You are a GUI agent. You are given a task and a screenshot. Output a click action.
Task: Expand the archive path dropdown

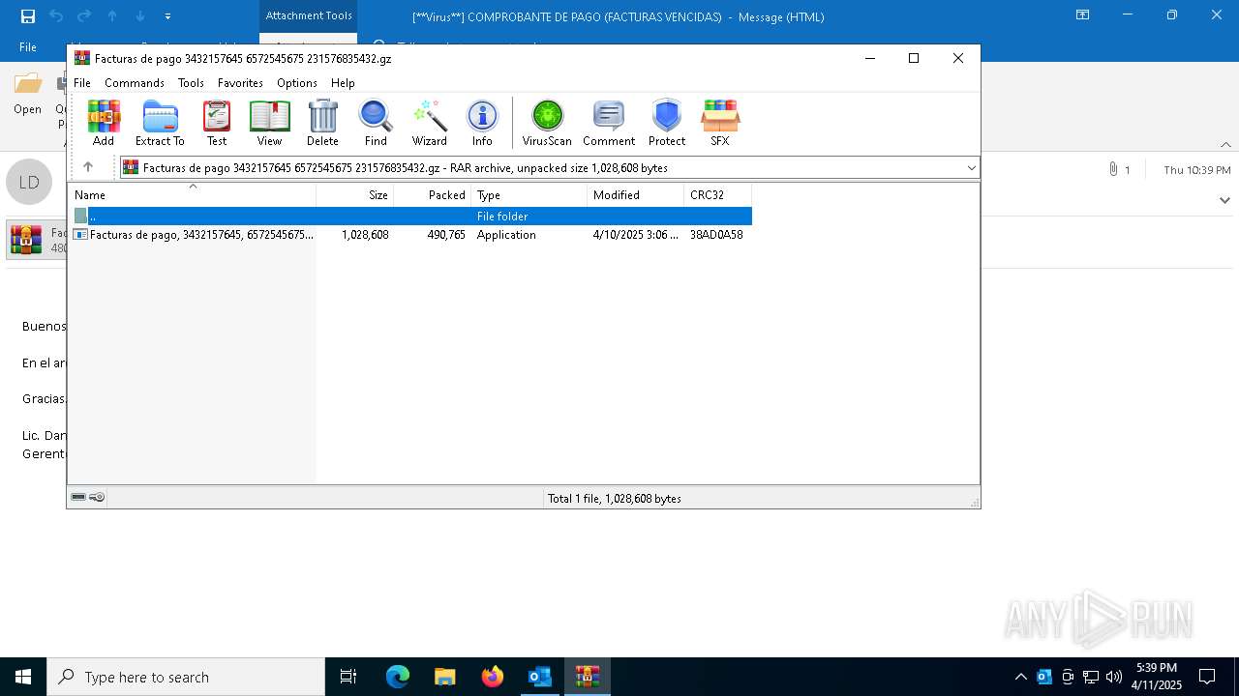(971, 168)
